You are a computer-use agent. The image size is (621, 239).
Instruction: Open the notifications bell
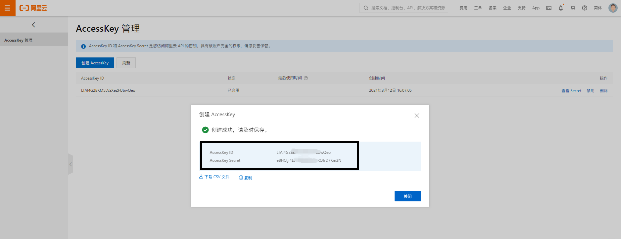coord(561,8)
